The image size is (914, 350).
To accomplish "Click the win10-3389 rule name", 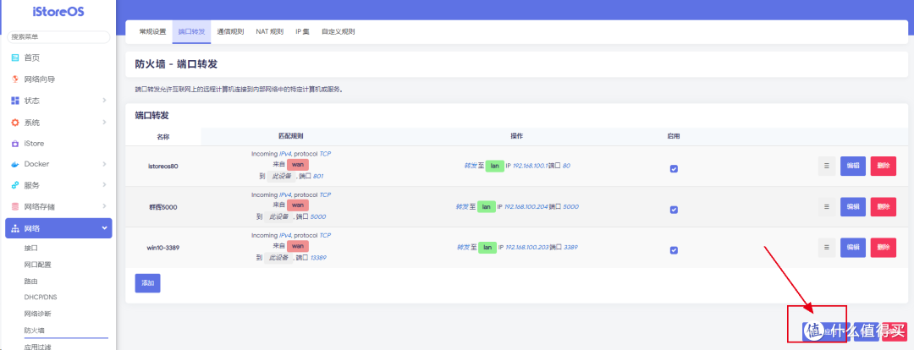I will [x=163, y=248].
